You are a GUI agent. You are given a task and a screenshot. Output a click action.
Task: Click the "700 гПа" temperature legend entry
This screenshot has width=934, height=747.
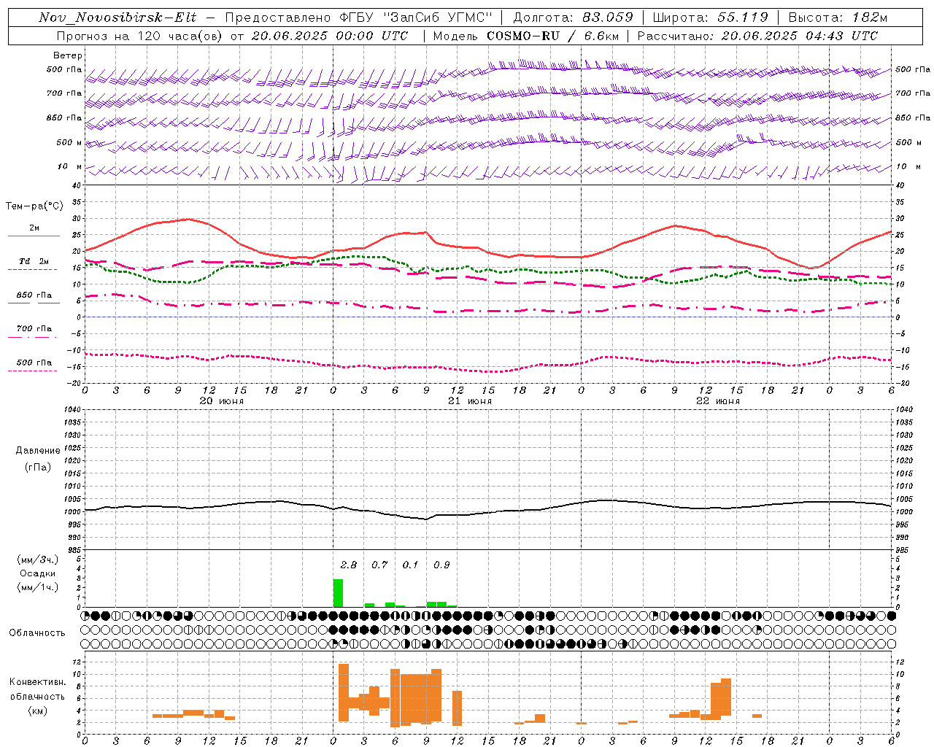[34, 329]
